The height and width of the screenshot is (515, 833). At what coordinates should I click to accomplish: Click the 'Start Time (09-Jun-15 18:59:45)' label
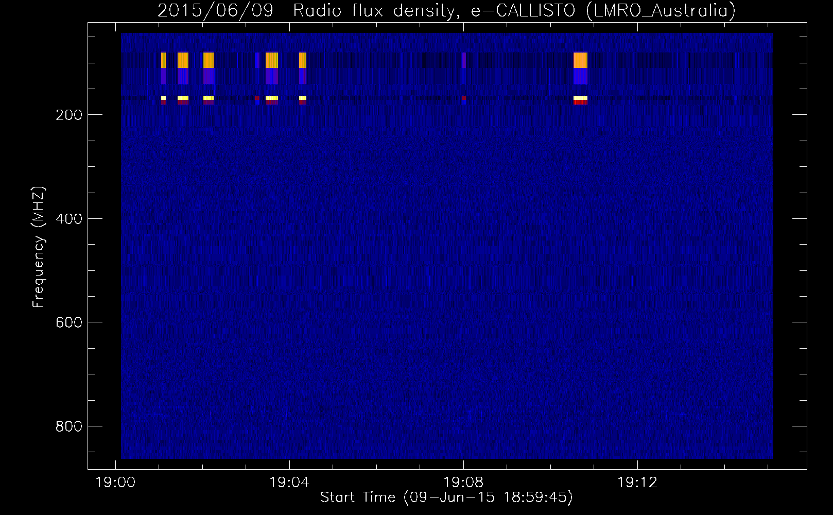446,497
